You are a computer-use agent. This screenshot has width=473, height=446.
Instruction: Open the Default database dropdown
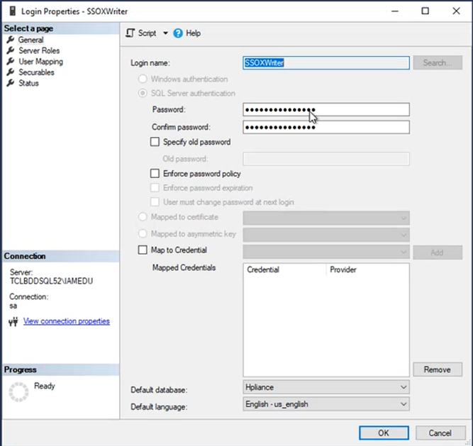[x=326, y=387]
